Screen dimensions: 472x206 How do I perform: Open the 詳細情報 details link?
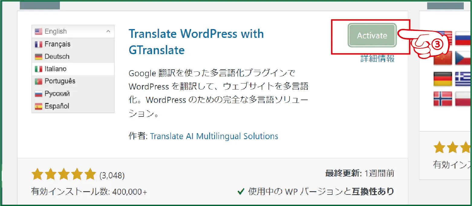click(x=377, y=58)
